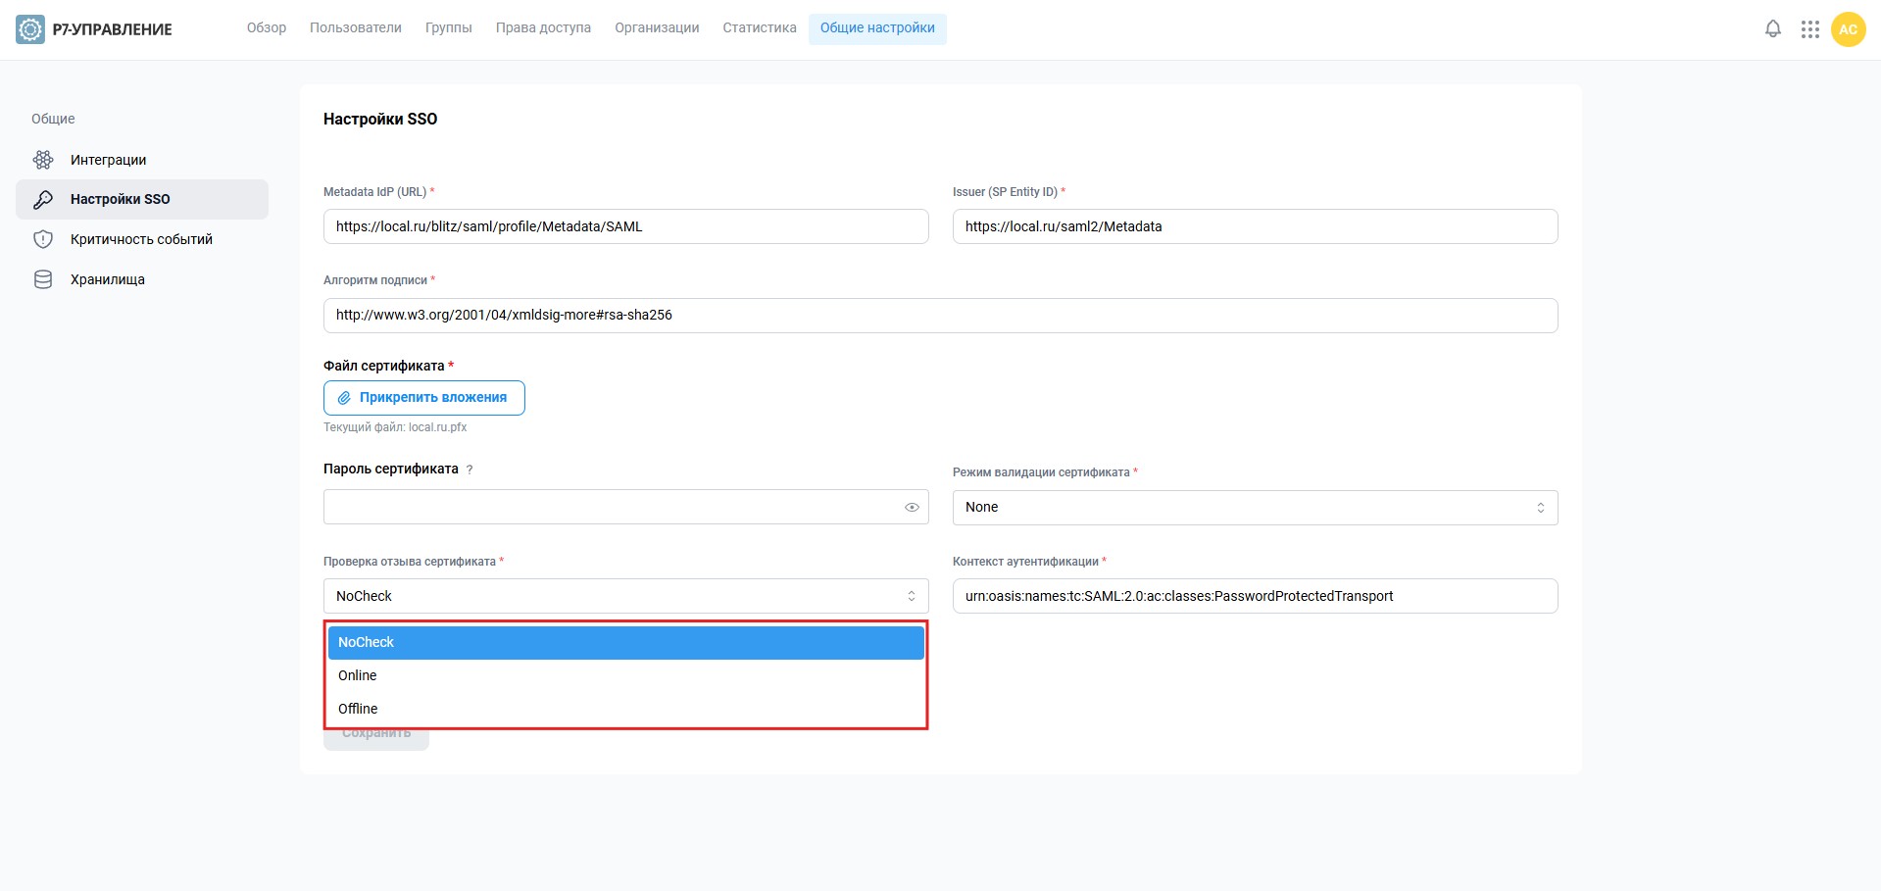Choose the Online option

pos(625,675)
